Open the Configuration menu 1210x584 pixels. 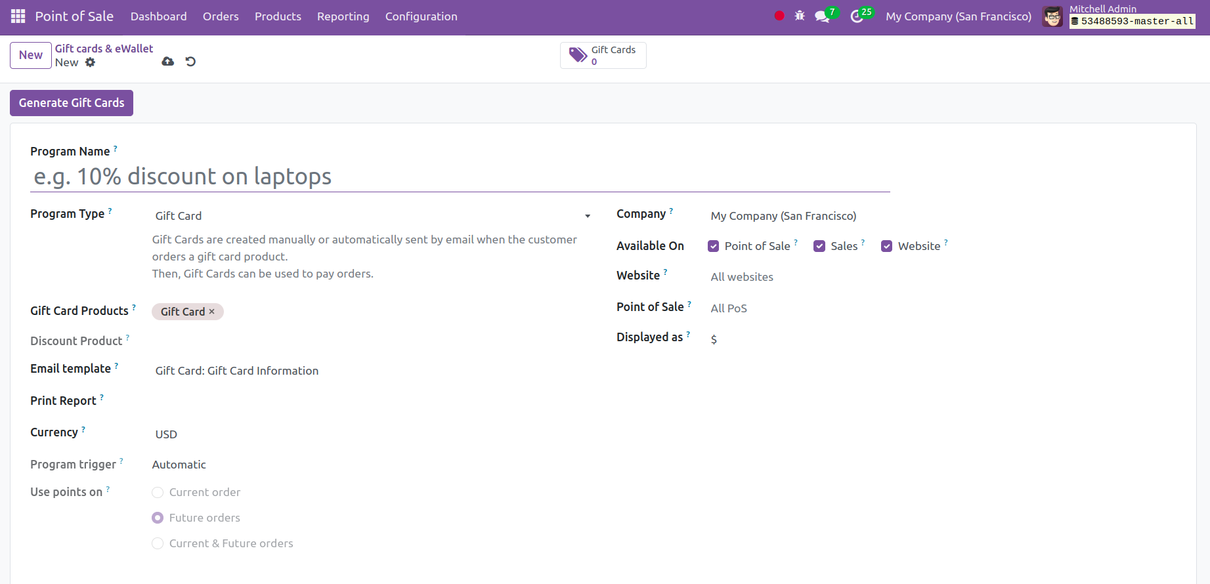pyautogui.click(x=421, y=16)
